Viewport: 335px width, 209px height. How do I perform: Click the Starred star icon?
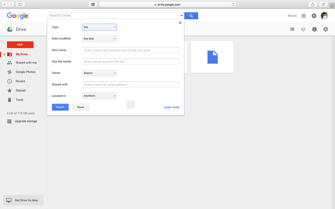click(x=10, y=91)
